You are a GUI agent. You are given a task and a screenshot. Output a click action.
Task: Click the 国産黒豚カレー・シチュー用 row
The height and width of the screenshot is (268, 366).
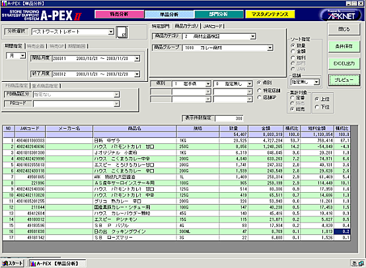[176, 207]
